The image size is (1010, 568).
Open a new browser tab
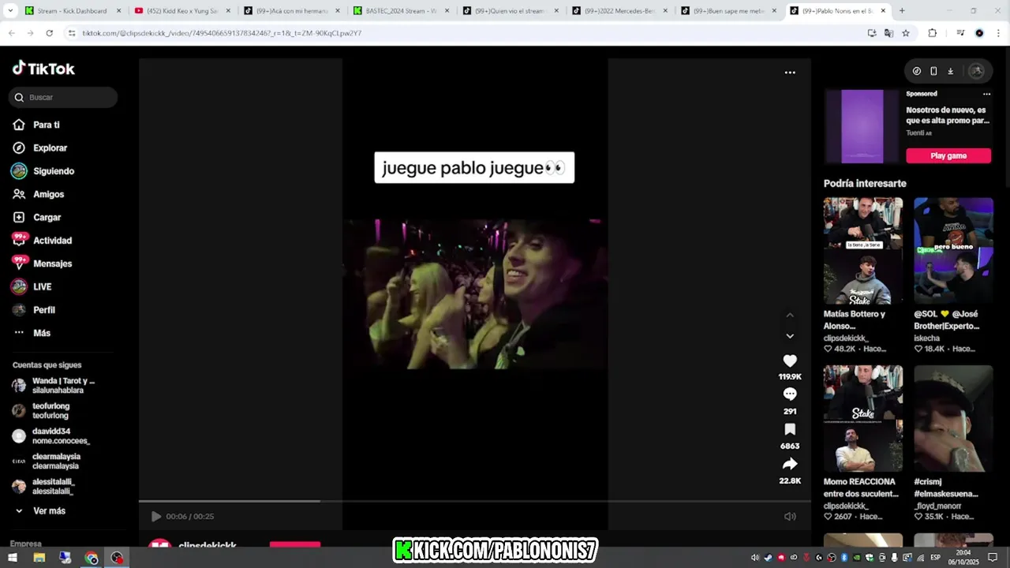(x=902, y=11)
